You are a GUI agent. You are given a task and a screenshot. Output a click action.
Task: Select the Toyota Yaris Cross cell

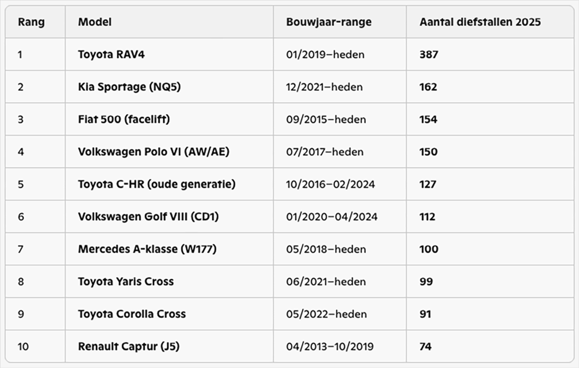[x=126, y=281]
